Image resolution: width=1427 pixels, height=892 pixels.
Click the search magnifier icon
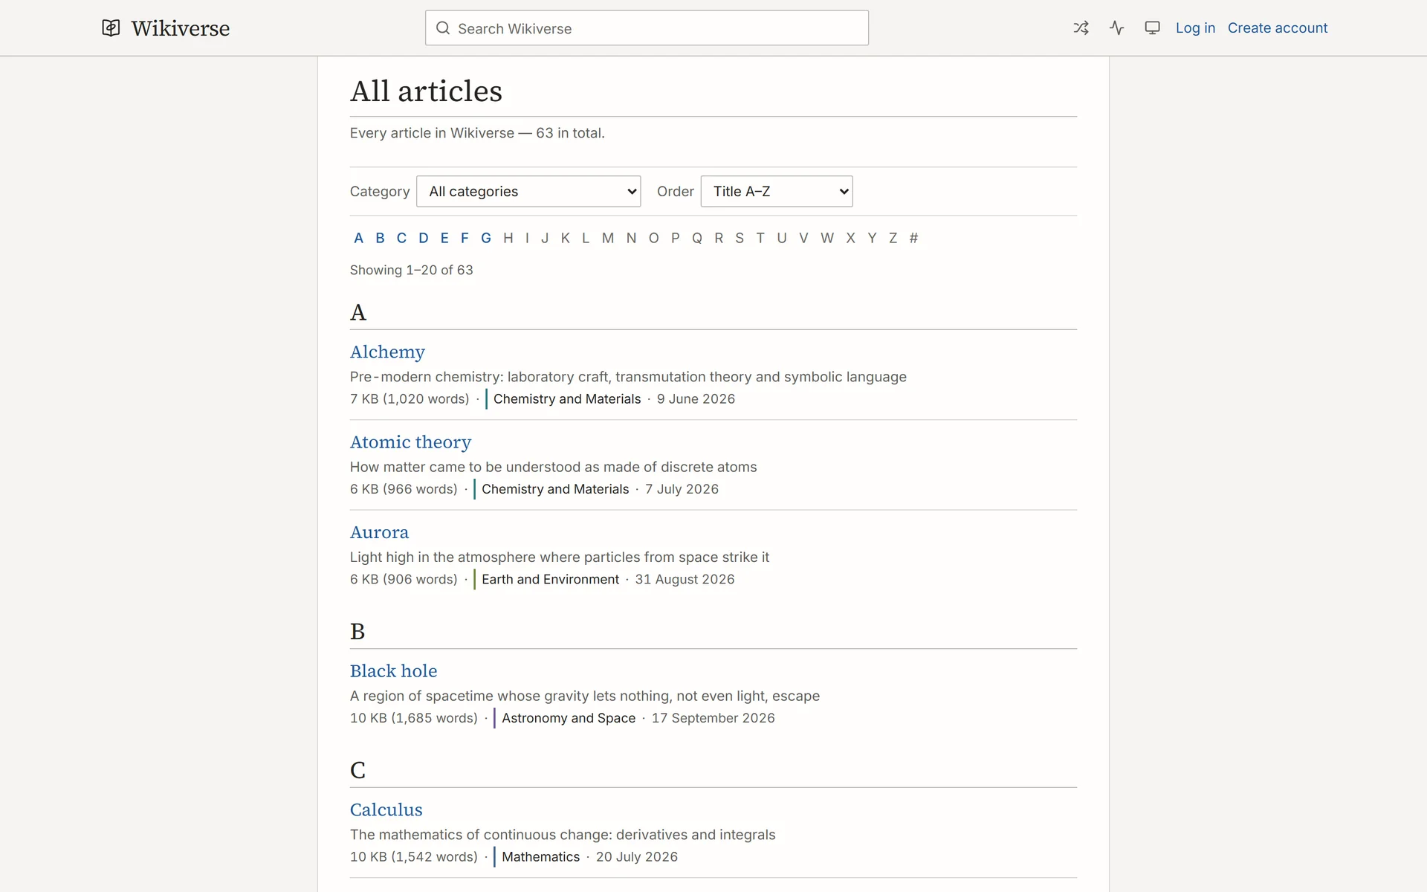coord(443,28)
